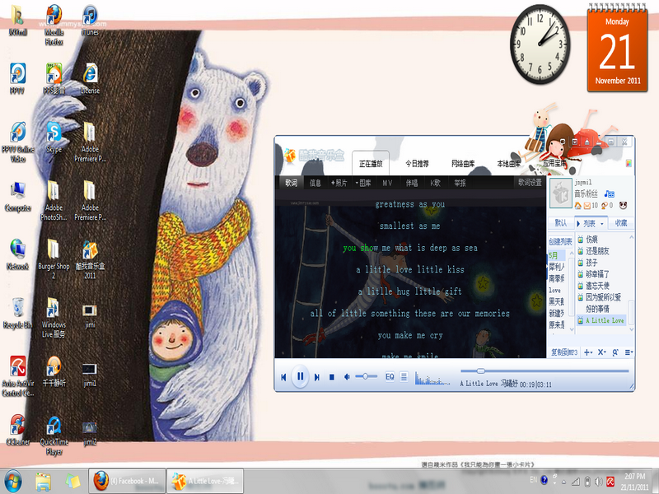The height and width of the screenshot is (494, 659).
Task: Click the 举报 report button
Action: (x=460, y=183)
